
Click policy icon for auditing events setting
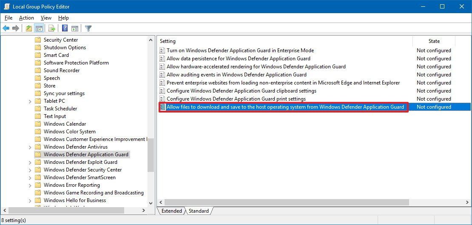click(162, 75)
